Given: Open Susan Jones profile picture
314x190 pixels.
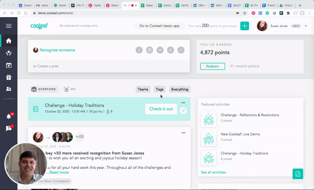Looking at the screenshot, I should (x=262, y=26).
